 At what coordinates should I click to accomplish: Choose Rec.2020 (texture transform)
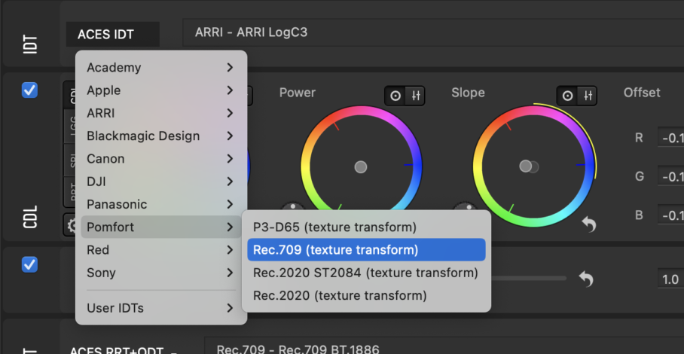(x=366, y=295)
